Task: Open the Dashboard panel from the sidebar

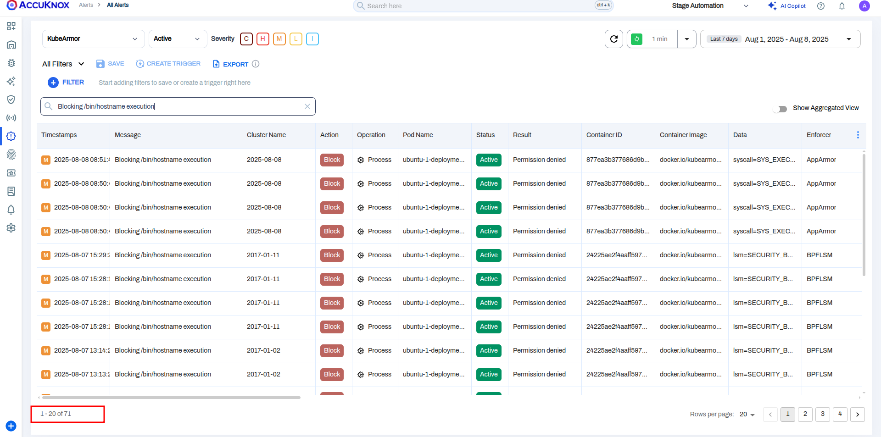Action: click(11, 26)
